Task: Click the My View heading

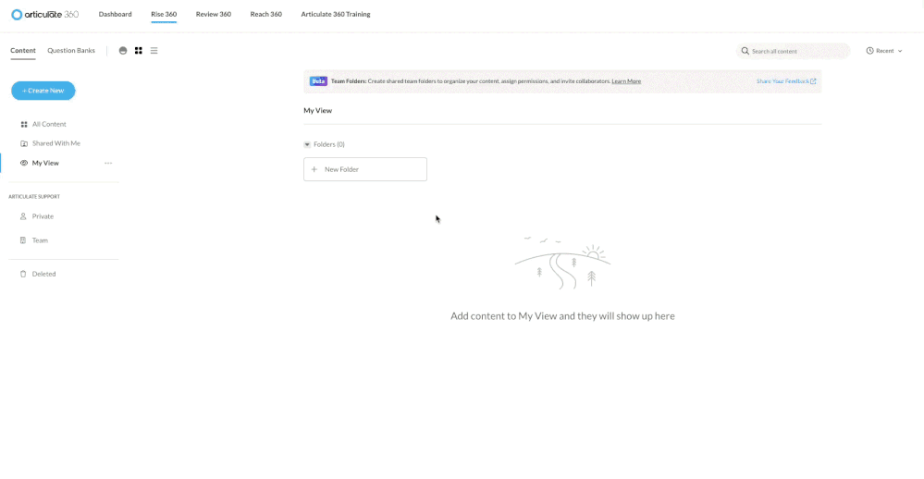Action: coord(317,111)
